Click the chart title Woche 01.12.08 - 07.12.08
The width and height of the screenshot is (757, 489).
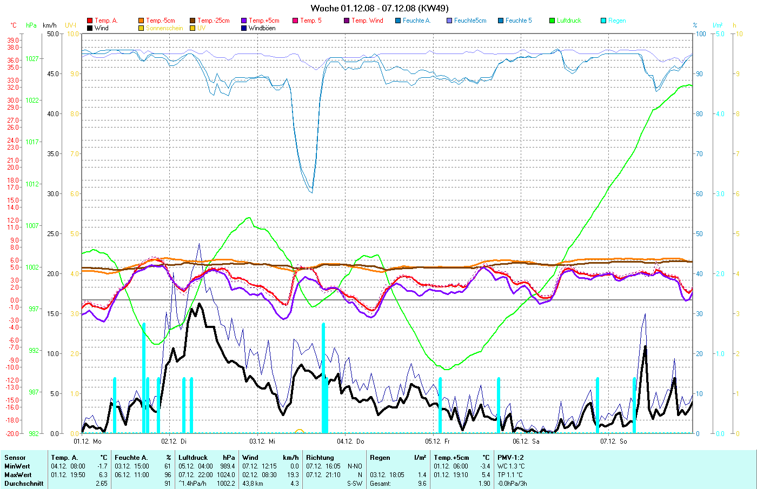coord(379,8)
